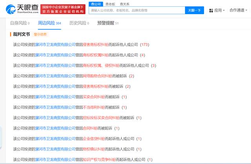Click 不当得利纠纷 red case text
This screenshot has width=251, height=164.
tap(94, 107)
